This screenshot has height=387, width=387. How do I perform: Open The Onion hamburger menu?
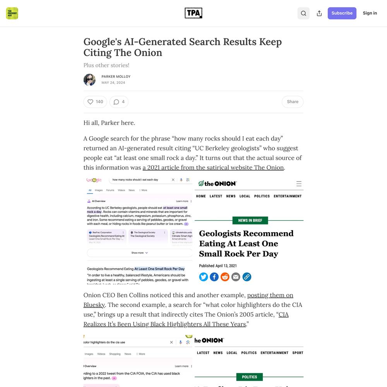pyautogui.click(x=299, y=184)
